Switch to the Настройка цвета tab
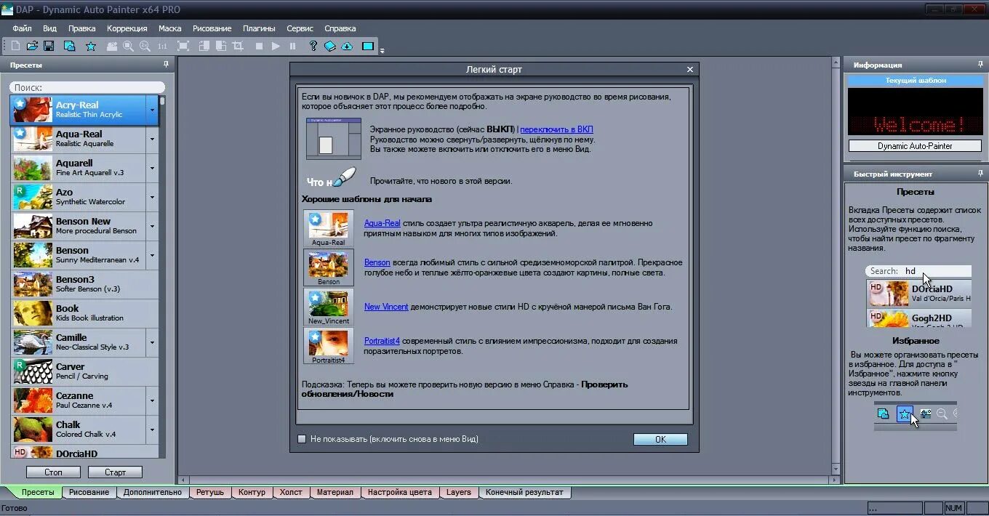The image size is (989, 516). [x=399, y=492]
